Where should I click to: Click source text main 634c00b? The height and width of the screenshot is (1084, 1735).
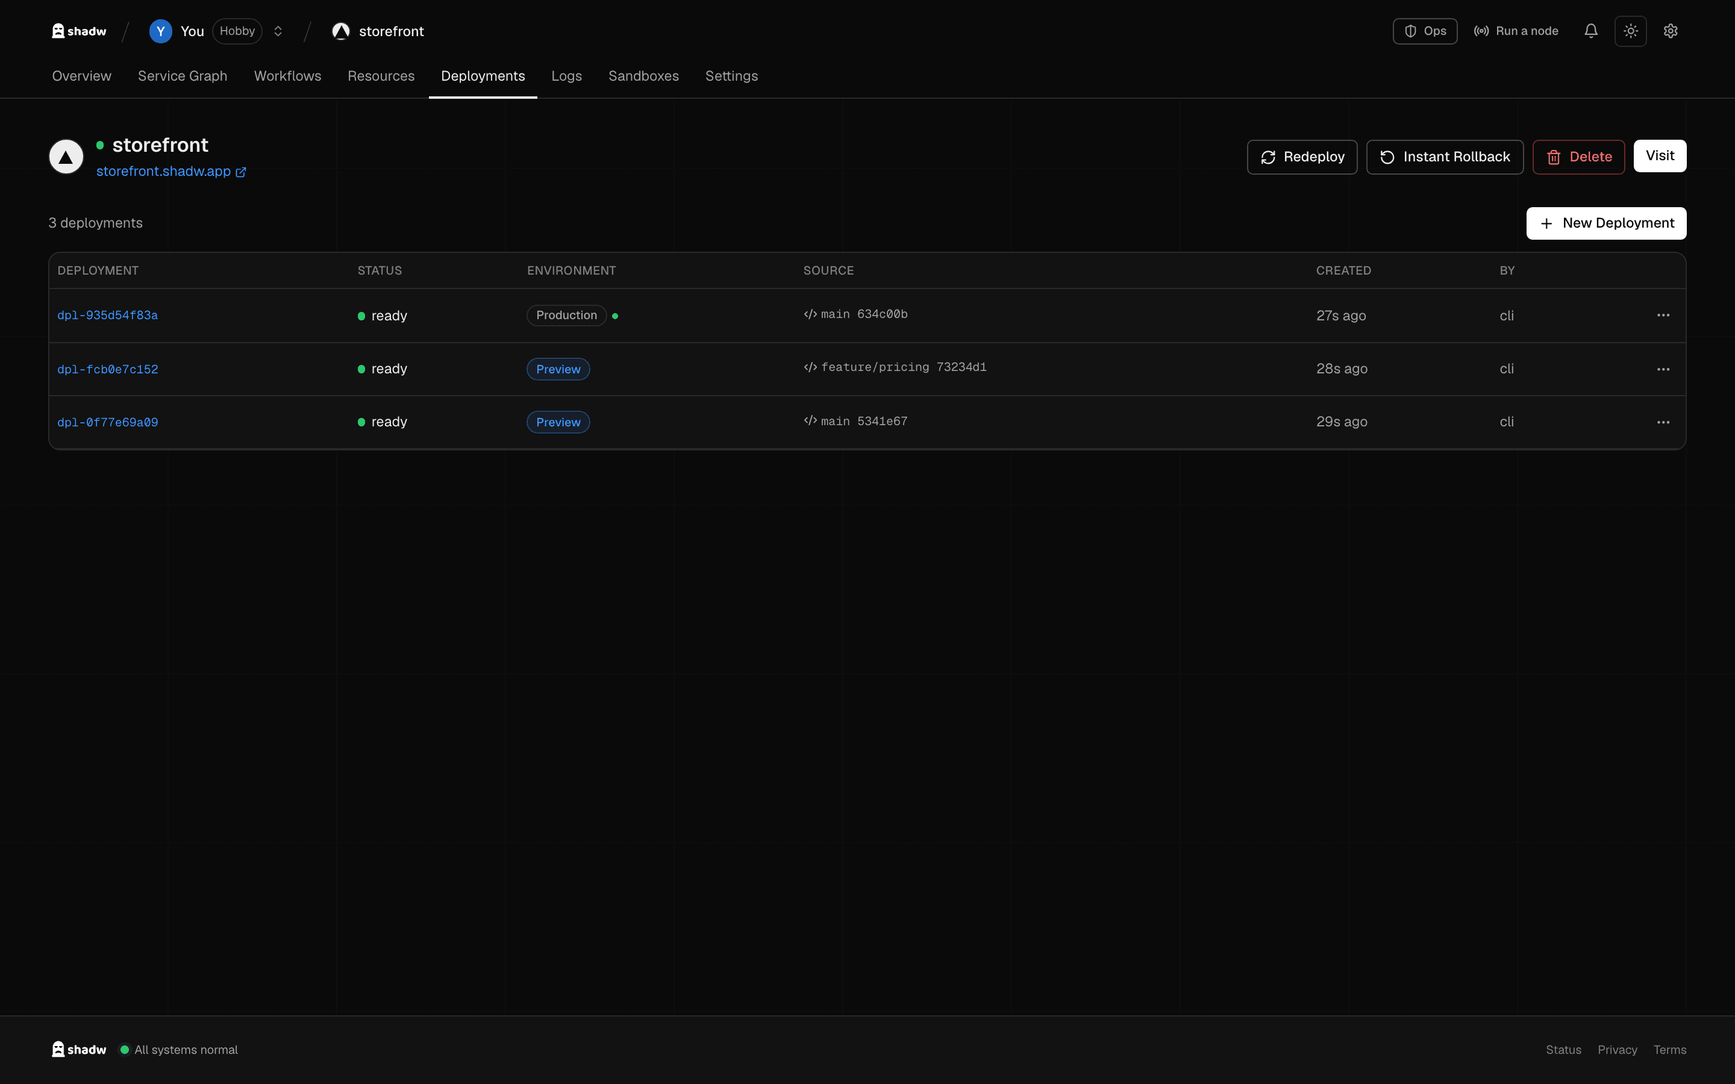[x=864, y=314]
